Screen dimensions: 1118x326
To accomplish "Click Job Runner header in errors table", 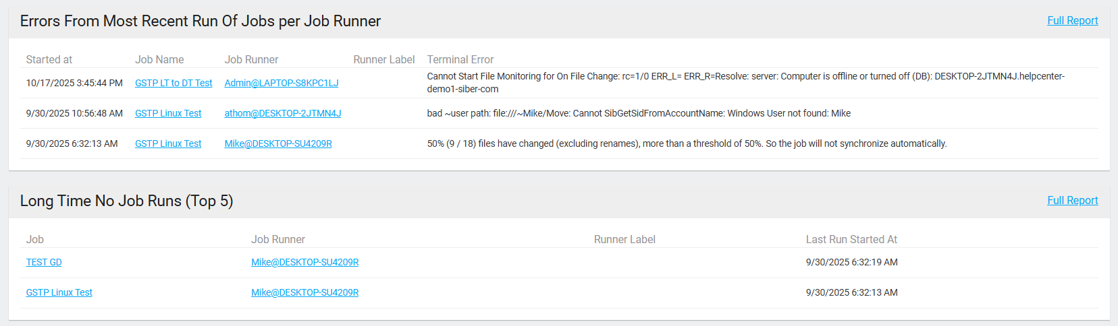I will click(x=251, y=60).
